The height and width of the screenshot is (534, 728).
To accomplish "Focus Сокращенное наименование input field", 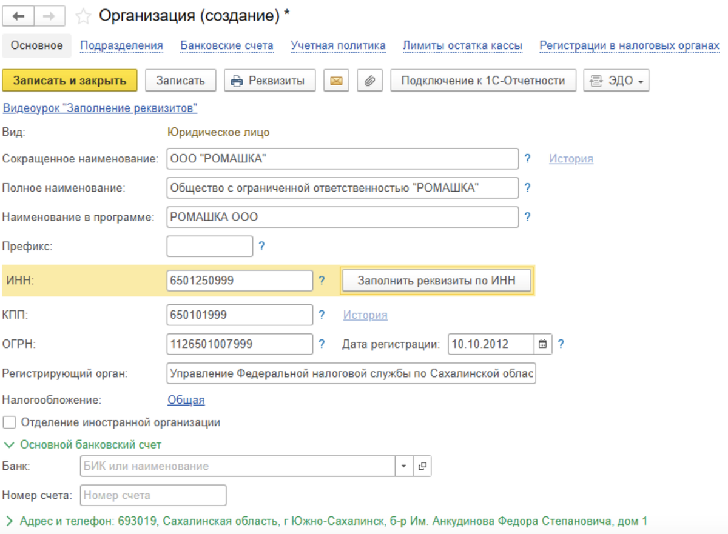I will pos(343,159).
